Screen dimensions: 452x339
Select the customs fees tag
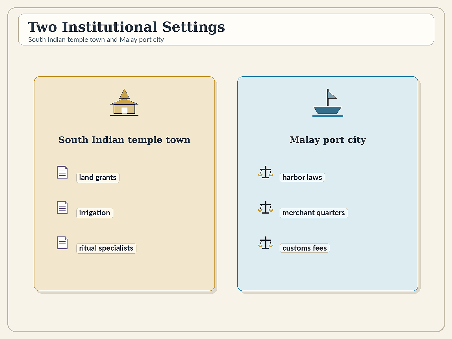point(305,248)
